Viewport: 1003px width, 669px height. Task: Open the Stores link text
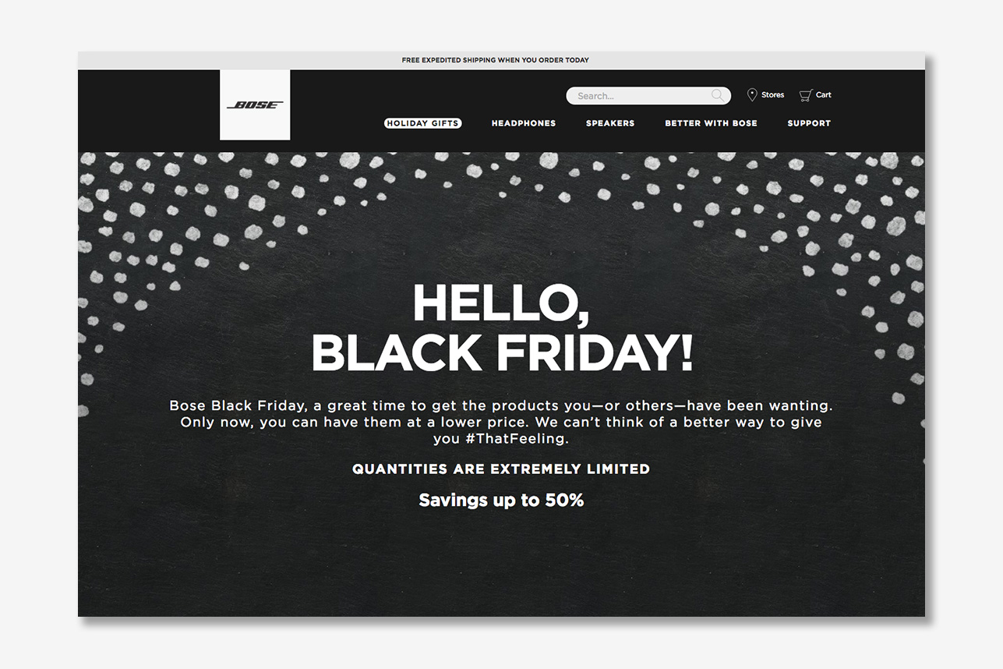(x=772, y=95)
